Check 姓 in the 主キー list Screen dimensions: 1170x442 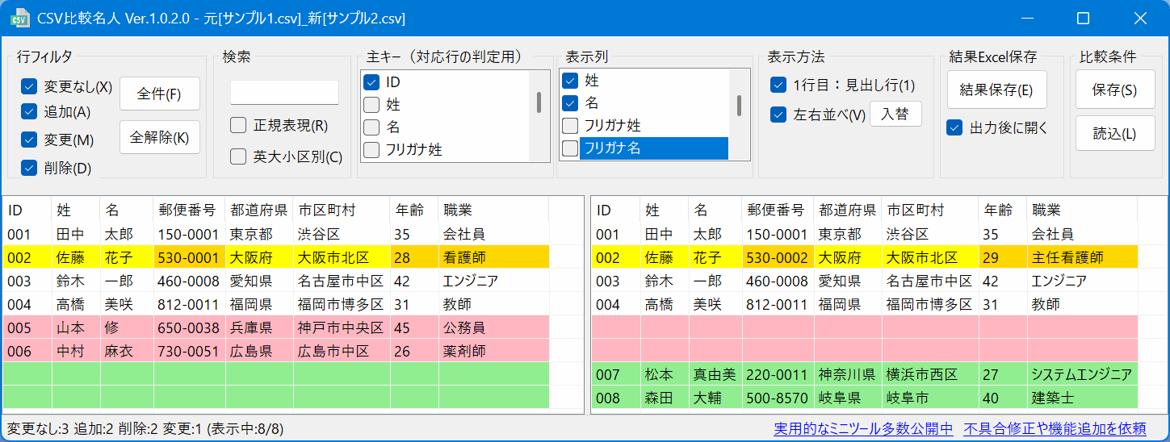[371, 104]
